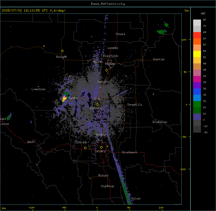
Task: Select the Sundre label on the map
Action: click(73, 98)
